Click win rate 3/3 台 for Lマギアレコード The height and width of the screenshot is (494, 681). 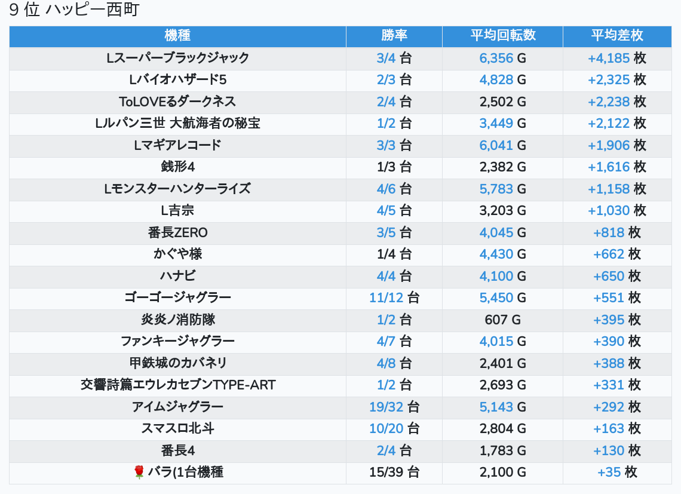pyautogui.click(x=394, y=146)
